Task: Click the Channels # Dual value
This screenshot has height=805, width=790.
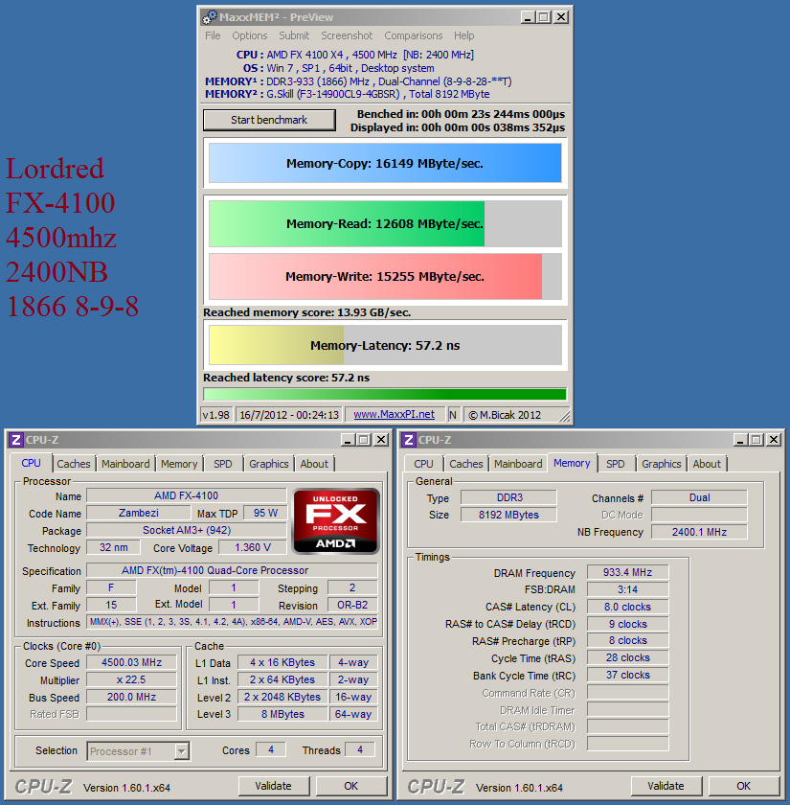Action: (699, 497)
